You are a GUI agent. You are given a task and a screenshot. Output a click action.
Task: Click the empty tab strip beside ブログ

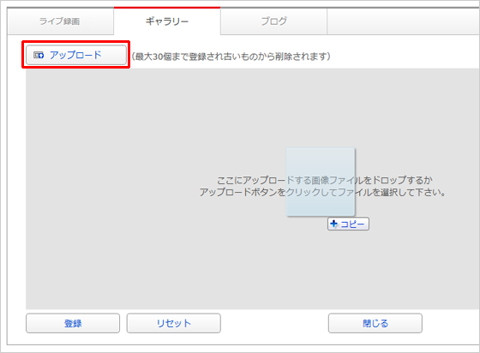404,21
